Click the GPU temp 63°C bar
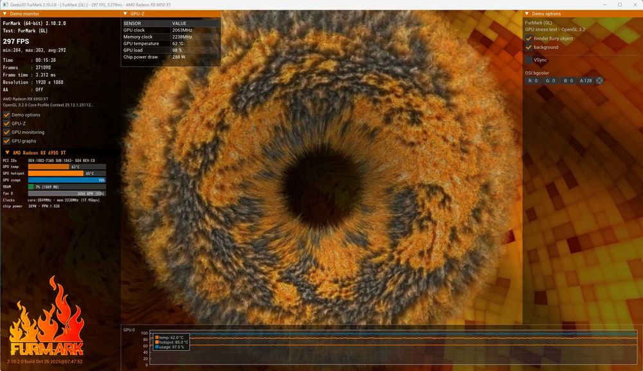The width and height of the screenshot is (643, 371). (x=67, y=167)
